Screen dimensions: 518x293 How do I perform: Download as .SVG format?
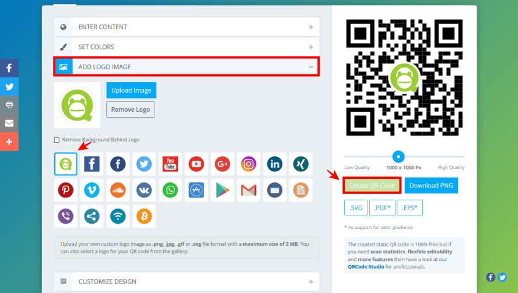click(356, 208)
